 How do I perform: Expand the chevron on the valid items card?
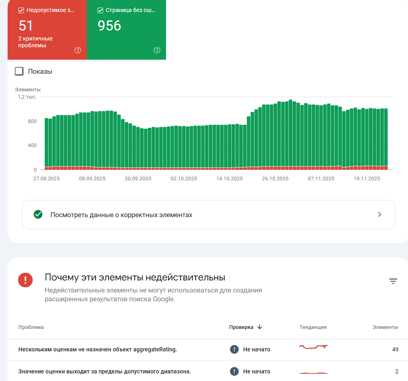click(x=380, y=214)
